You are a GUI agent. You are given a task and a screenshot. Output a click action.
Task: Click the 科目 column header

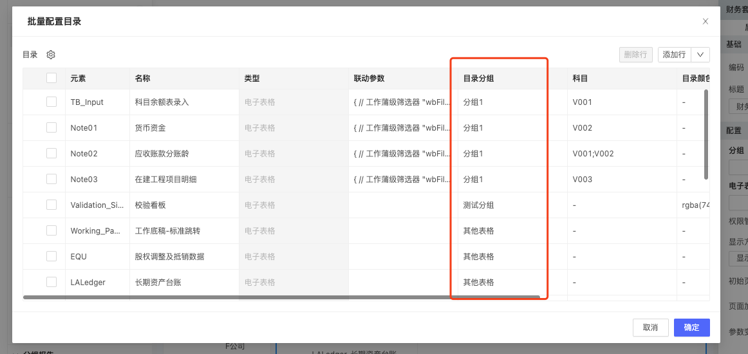coord(580,79)
